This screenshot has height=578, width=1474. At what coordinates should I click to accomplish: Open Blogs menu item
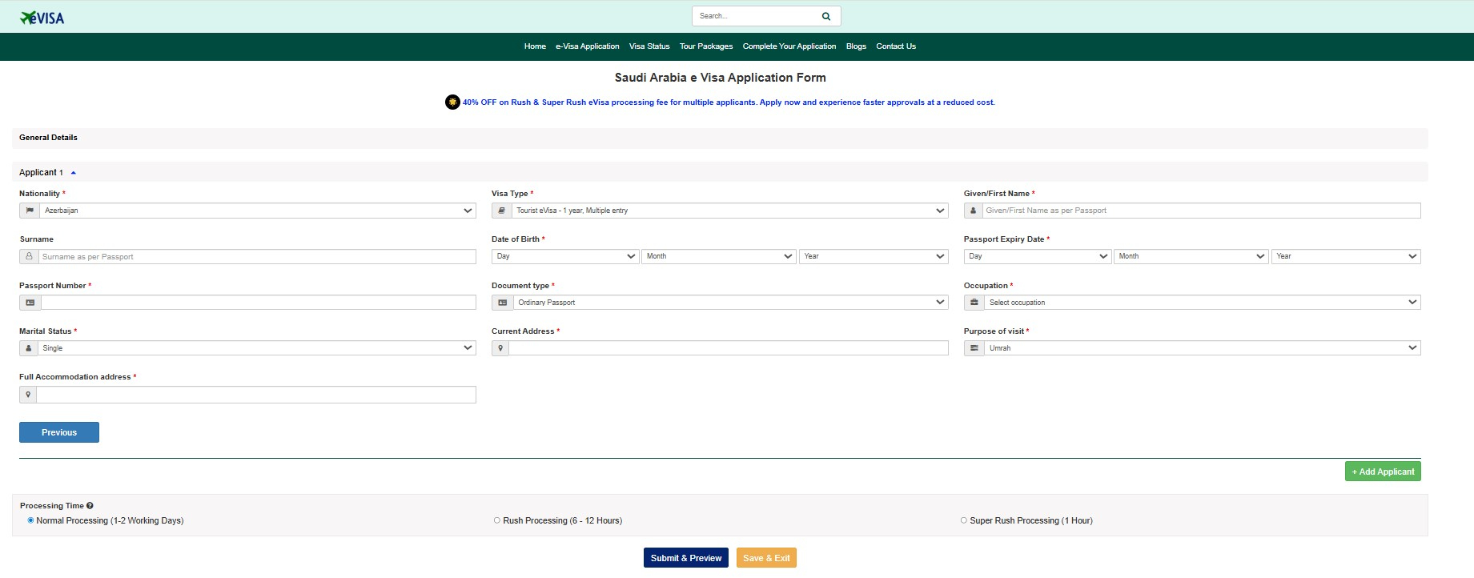pyautogui.click(x=856, y=46)
